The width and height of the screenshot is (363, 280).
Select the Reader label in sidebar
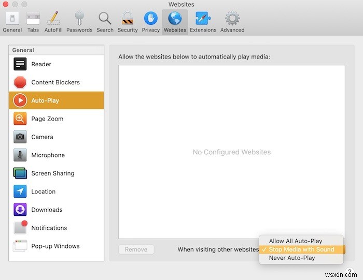(41, 64)
